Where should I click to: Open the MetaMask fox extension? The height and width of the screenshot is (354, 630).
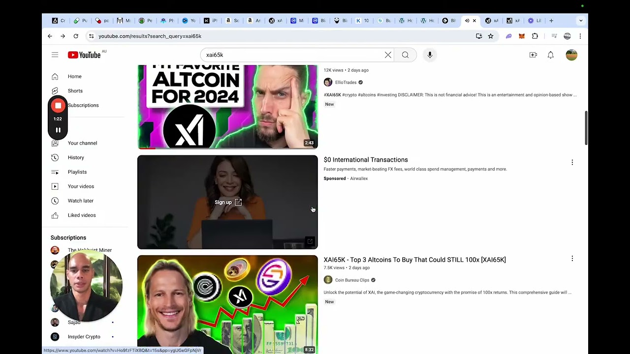pos(522,36)
